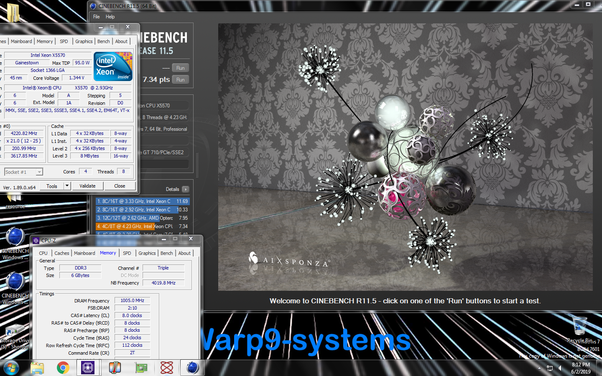The image size is (602, 376).
Task: Switch to Memory tab in upper CPU-Z
Action: tap(45, 41)
